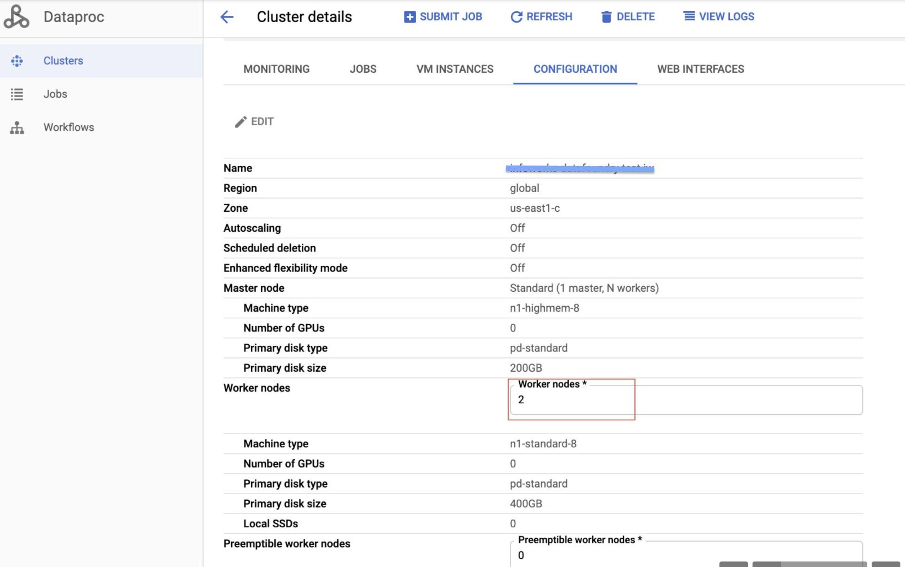Screen dimensions: 907x567
Task: Click the Autoscaling 'Off' value
Action: (x=517, y=228)
